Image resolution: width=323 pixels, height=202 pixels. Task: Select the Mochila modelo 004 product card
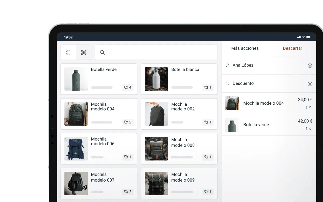[99, 114]
